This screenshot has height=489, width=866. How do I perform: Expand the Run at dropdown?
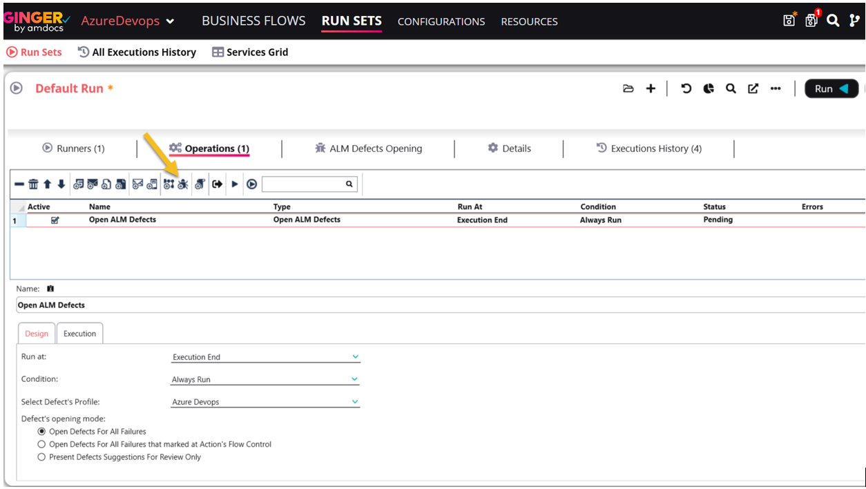(265, 357)
